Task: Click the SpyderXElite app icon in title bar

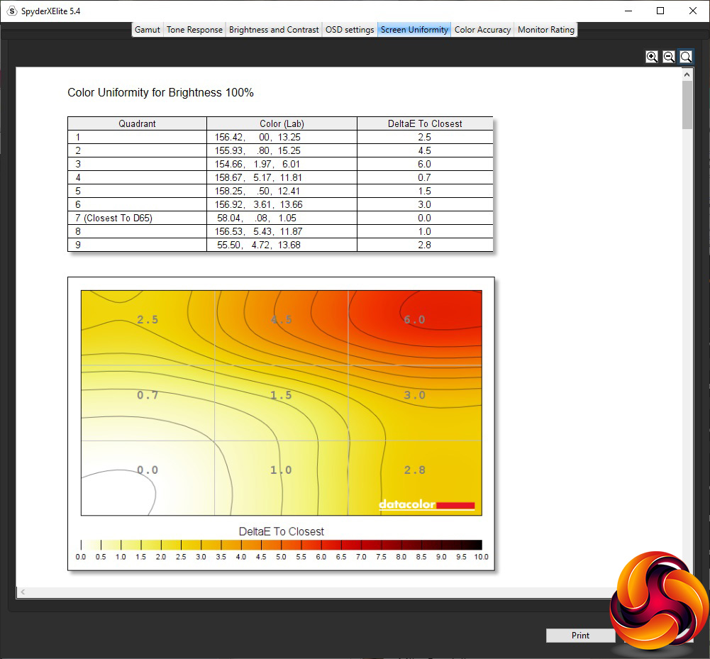Action: click(12, 11)
